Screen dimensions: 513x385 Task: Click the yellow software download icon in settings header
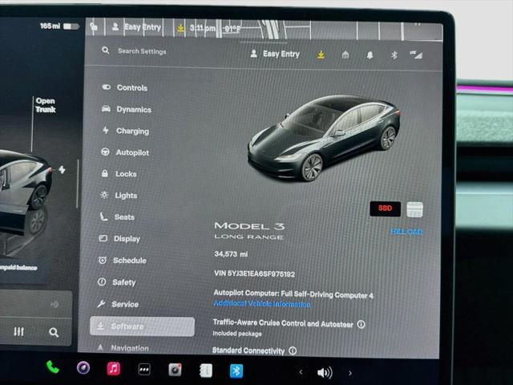click(321, 55)
